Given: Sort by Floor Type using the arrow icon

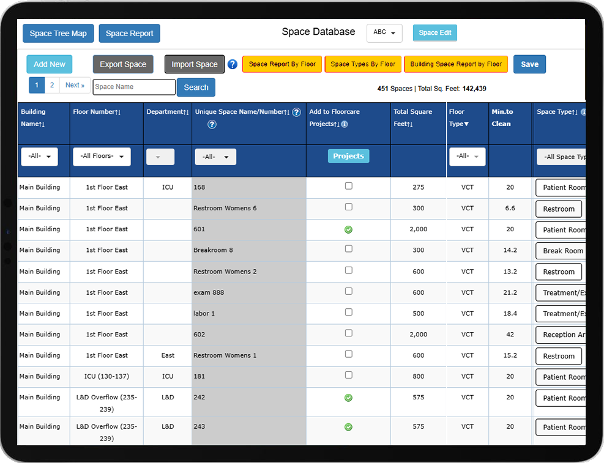Looking at the screenshot, I should (x=466, y=124).
